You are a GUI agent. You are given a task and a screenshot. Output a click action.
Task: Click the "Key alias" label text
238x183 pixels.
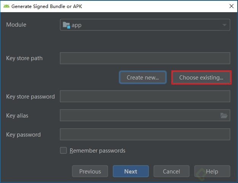point(17,115)
